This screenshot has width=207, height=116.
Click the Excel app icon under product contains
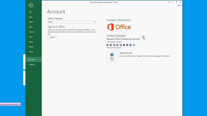point(111,45)
